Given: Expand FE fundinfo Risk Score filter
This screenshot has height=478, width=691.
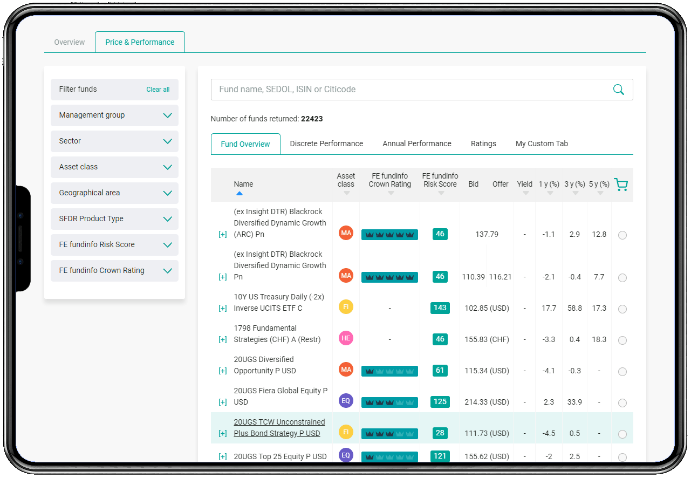Looking at the screenshot, I should [114, 245].
